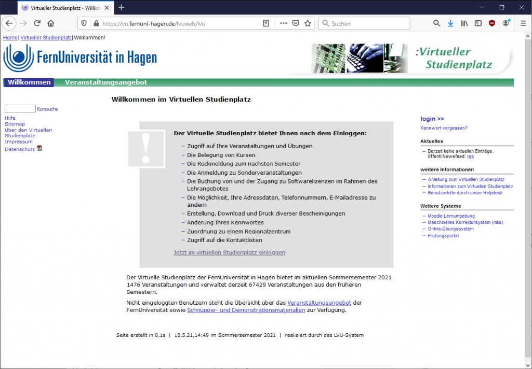Open Schnupper- und Demonstrationsmaterialien link

click(246, 310)
